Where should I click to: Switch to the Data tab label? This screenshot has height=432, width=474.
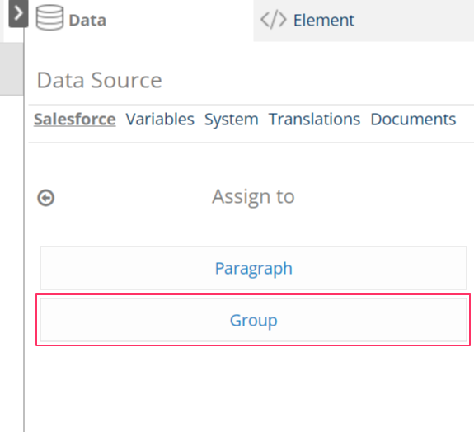tap(87, 21)
